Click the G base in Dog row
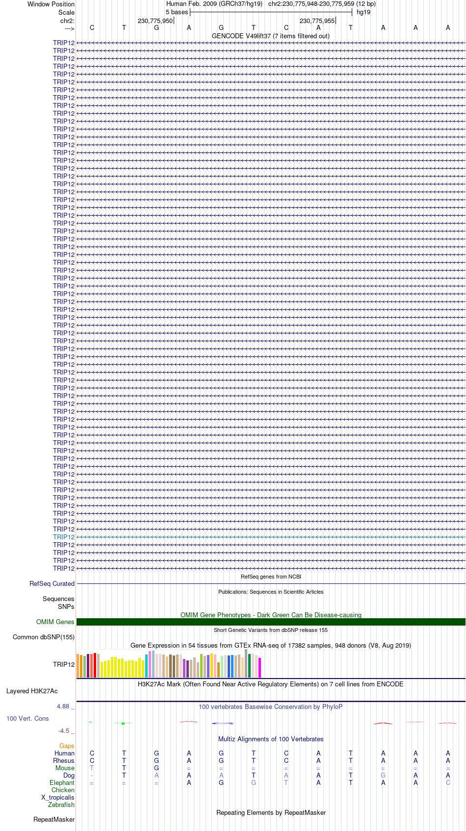Image resolution: width=466 pixels, height=831 pixels. coord(383,775)
